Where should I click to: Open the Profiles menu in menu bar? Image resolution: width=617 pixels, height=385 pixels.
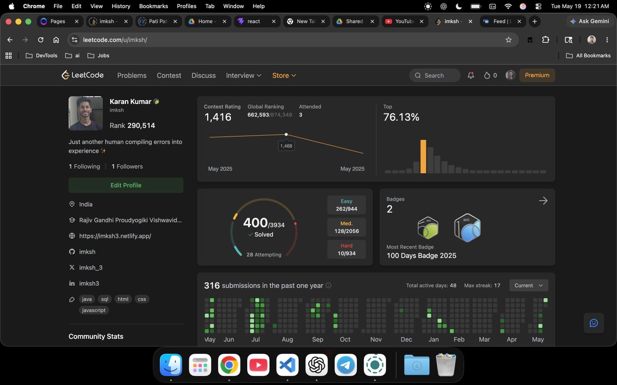click(x=187, y=6)
